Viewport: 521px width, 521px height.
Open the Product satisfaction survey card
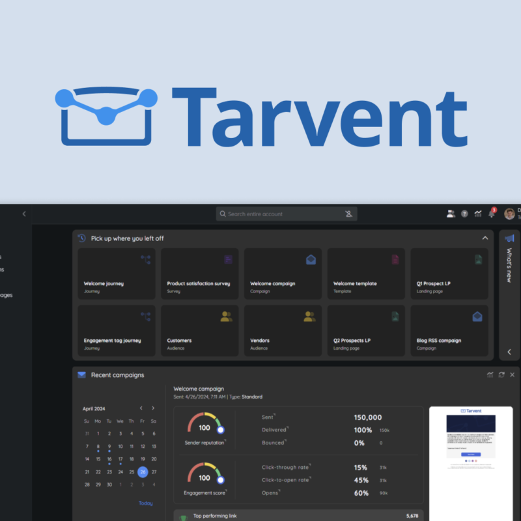(200, 274)
